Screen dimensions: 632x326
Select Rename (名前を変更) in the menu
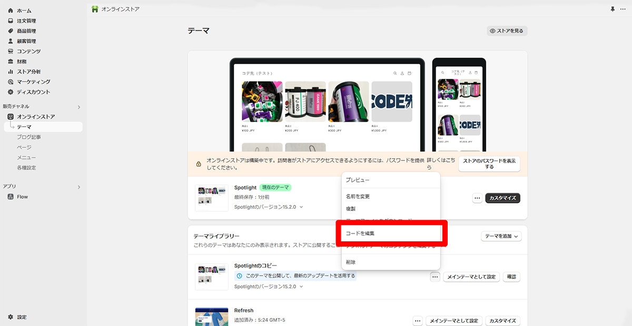click(x=358, y=196)
